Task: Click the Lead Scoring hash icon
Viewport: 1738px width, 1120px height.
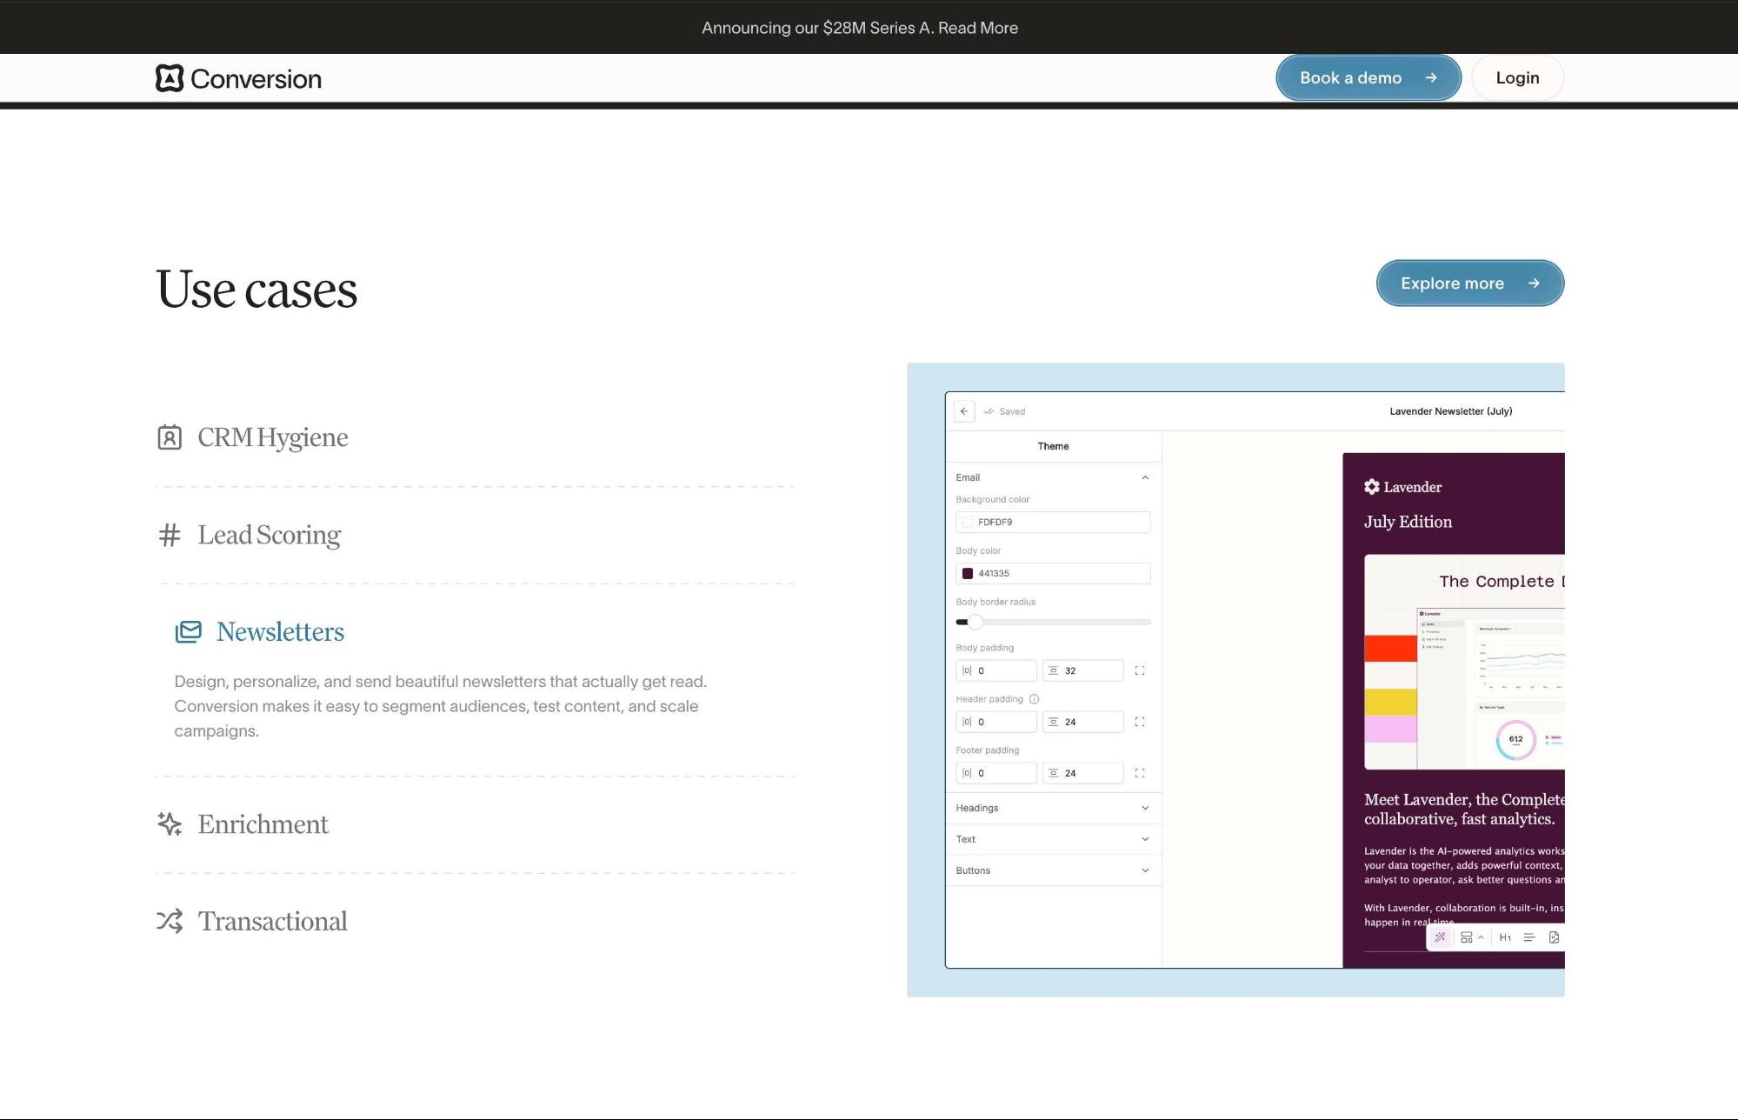Action: point(170,535)
